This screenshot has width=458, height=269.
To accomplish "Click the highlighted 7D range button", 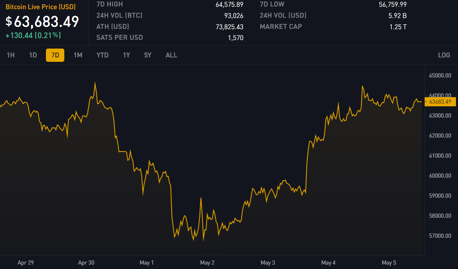I will pyautogui.click(x=55, y=55).
